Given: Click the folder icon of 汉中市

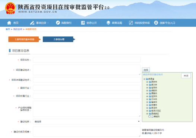Looking at the screenshot, I should (150, 99).
